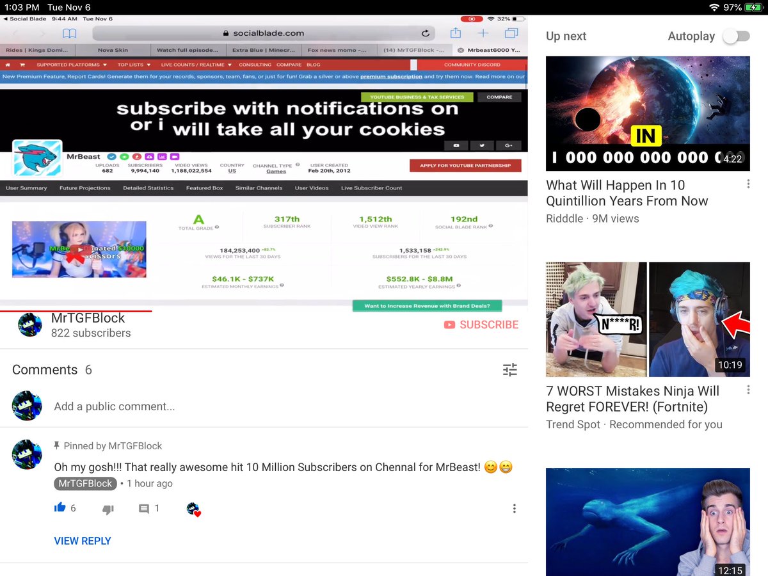Play the featured MrBeast donated $10000 video
Screen dimensions: 768x576
tap(79, 250)
